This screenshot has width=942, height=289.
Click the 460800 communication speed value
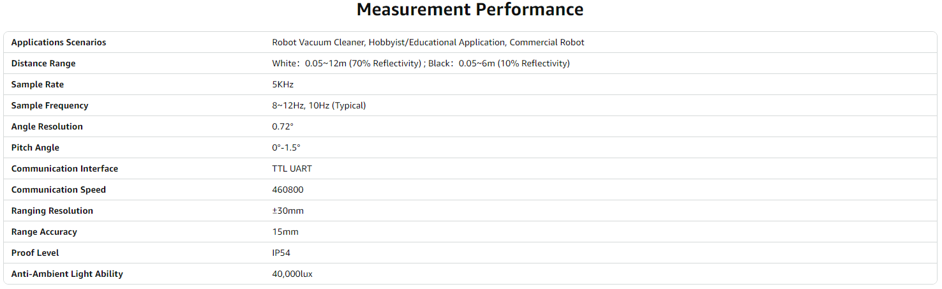(x=288, y=190)
